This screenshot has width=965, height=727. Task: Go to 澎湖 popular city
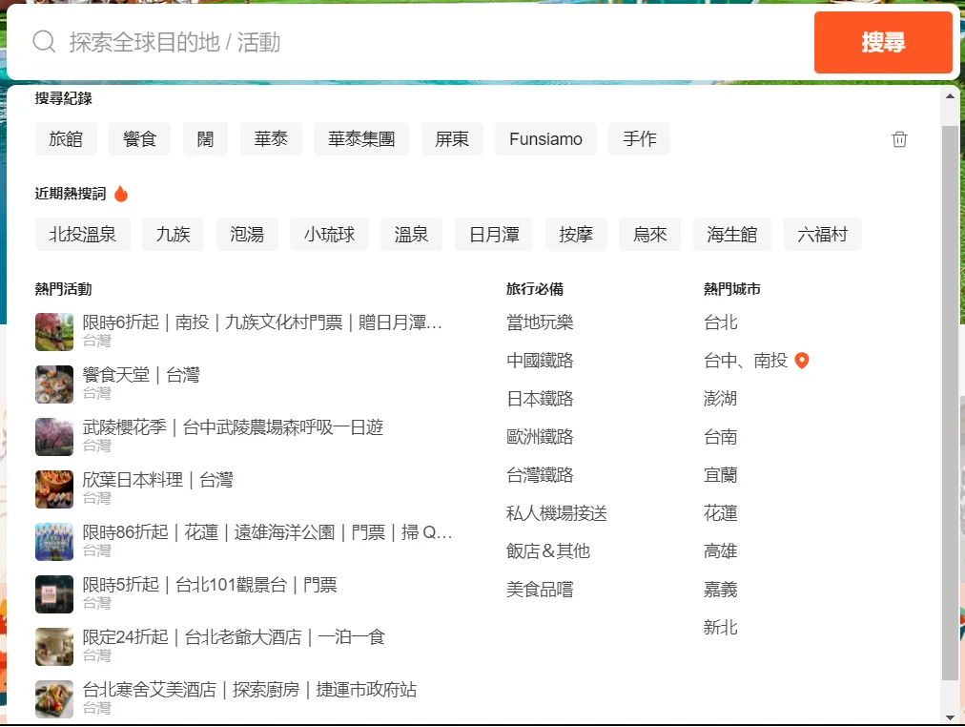[720, 399]
